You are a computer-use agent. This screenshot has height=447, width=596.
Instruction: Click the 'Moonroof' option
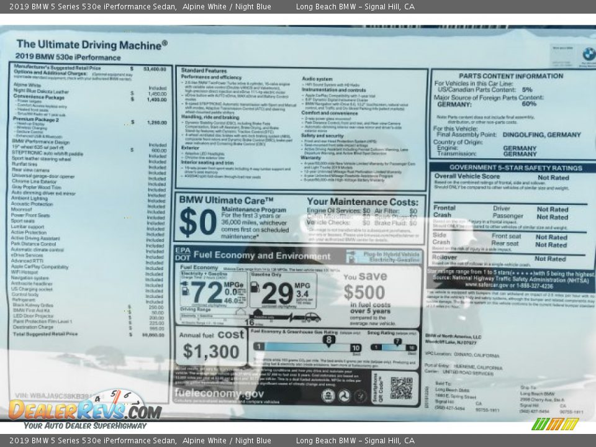21,209
